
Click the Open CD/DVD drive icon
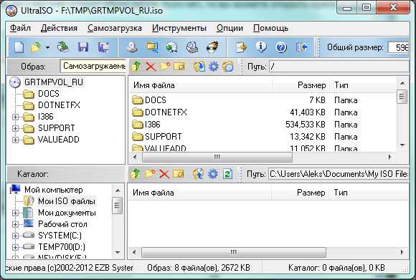click(63, 47)
